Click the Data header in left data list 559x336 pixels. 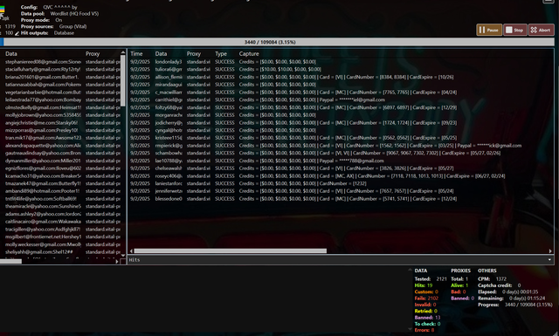coord(11,54)
